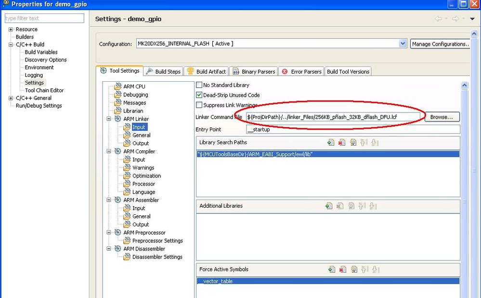This screenshot has height=298, width=481.
Task: Move the Additional Libraries entry up
Action: point(362,206)
